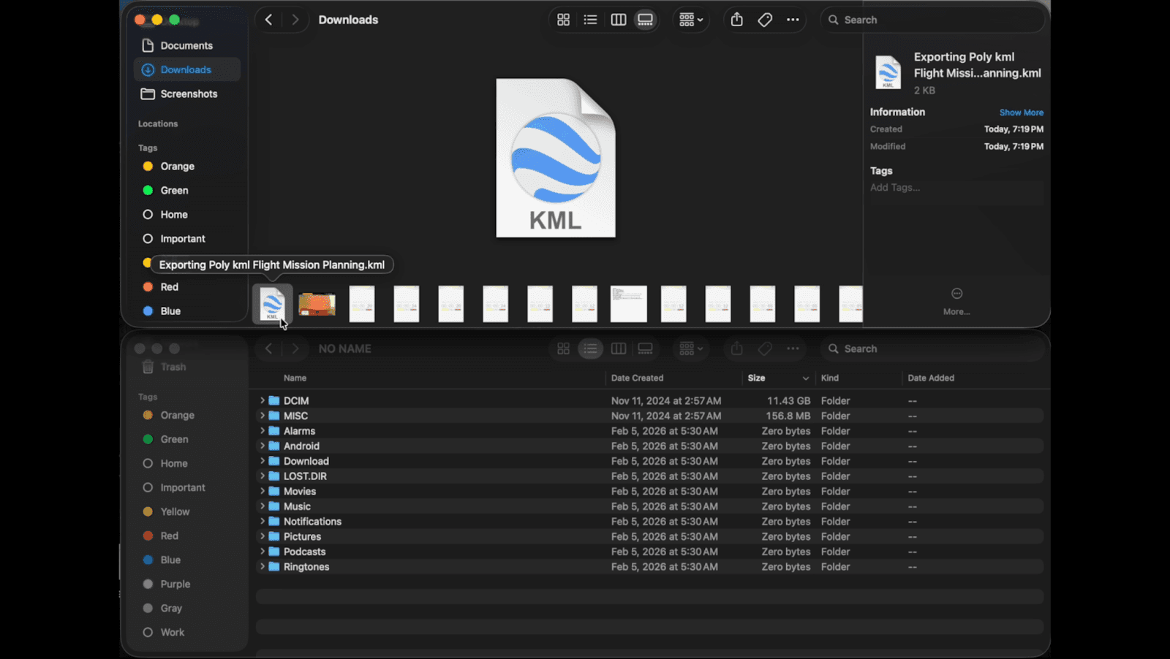Go back in the Downloads window
Viewport: 1170px width, 659px height.
[x=268, y=20]
